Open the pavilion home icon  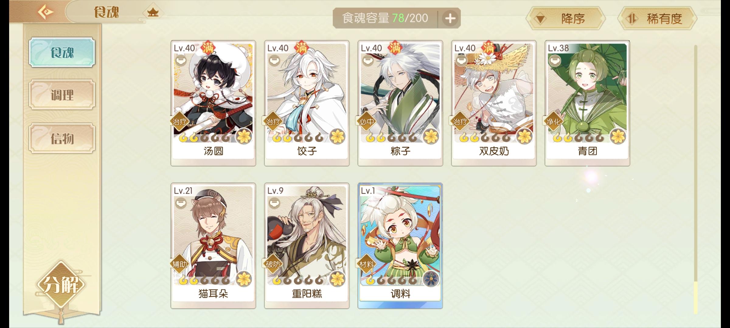[x=153, y=12]
